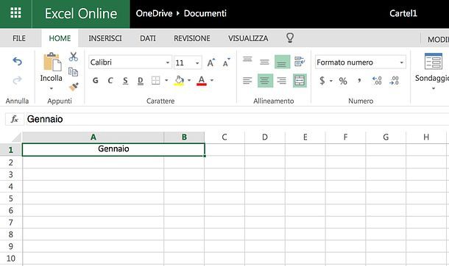Open the fill color dropdown arrow
The image size is (449, 266).
tap(189, 80)
